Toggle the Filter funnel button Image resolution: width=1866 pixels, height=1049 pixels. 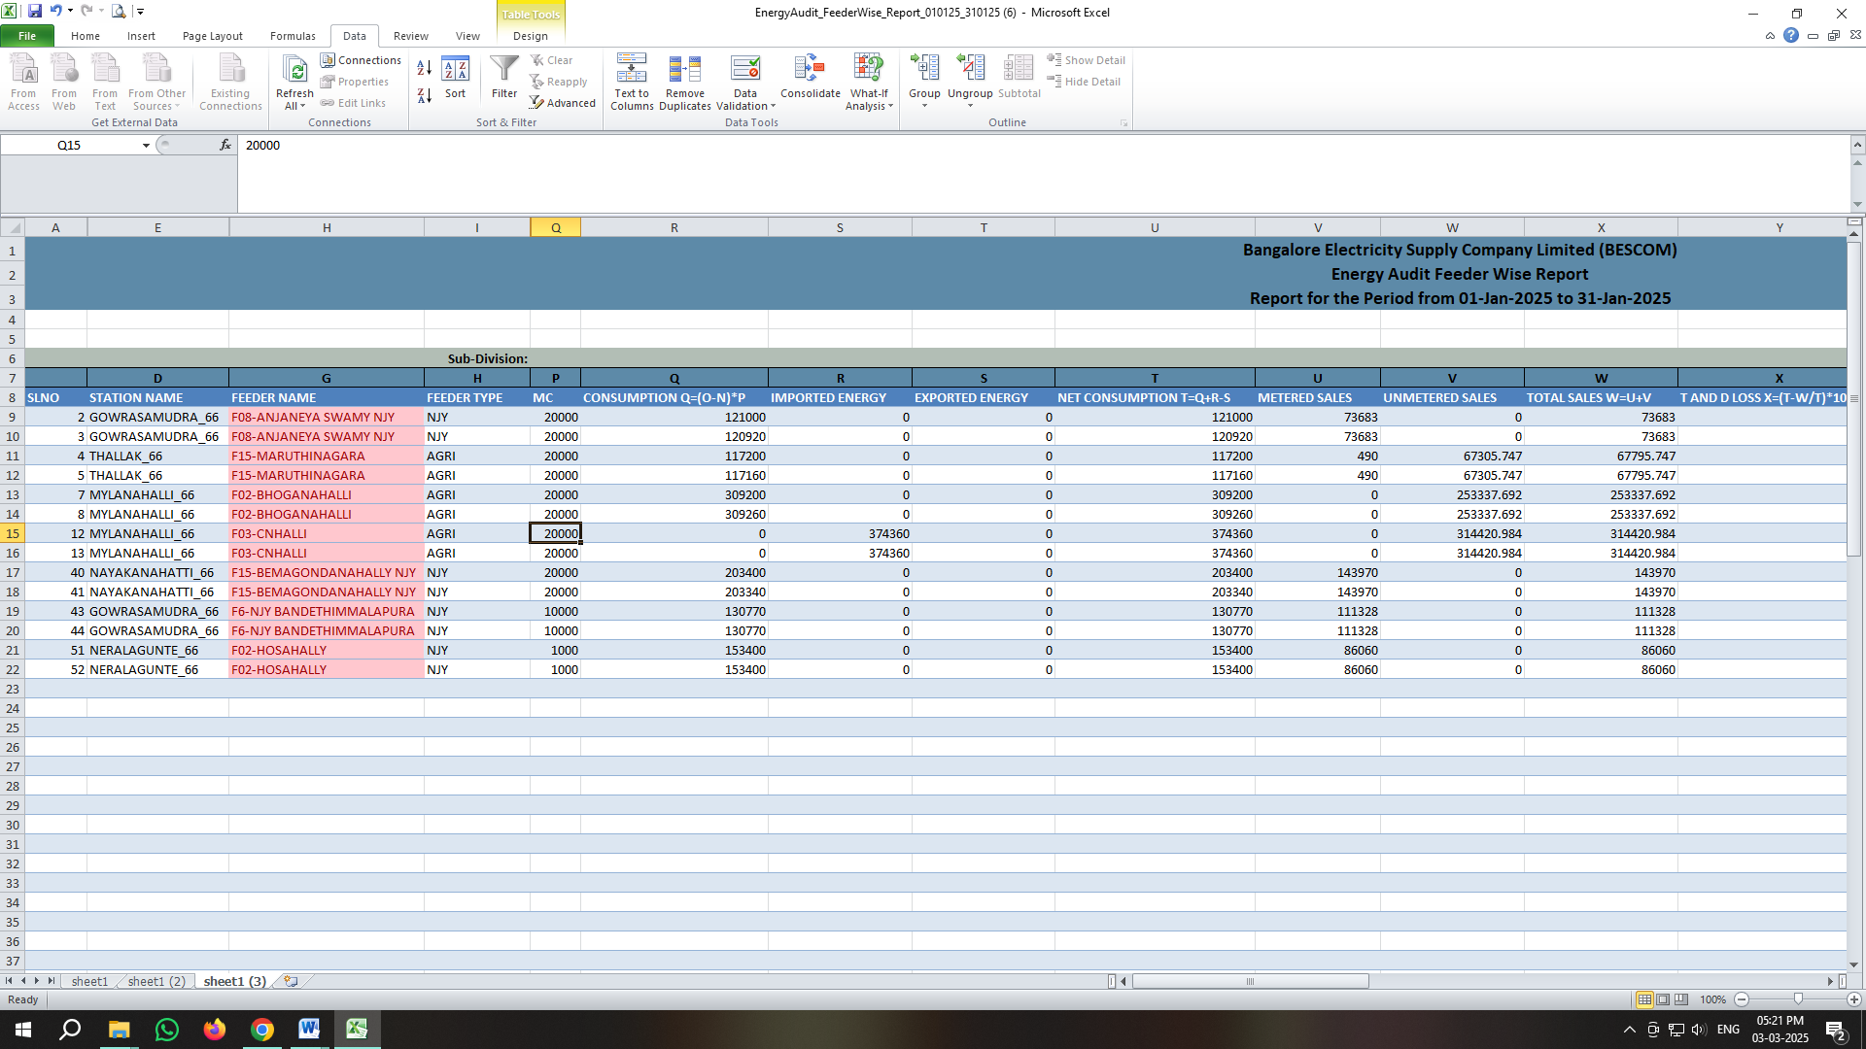point(504,78)
